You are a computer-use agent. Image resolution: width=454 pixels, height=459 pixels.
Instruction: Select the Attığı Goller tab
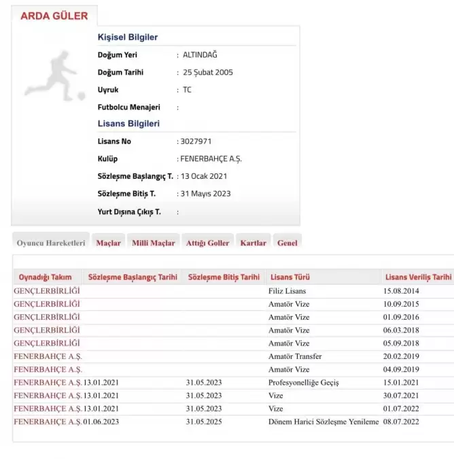pos(207,243)
